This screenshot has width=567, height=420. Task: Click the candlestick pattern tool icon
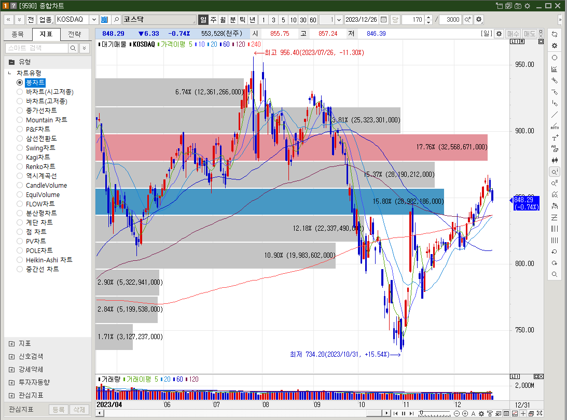555,160
